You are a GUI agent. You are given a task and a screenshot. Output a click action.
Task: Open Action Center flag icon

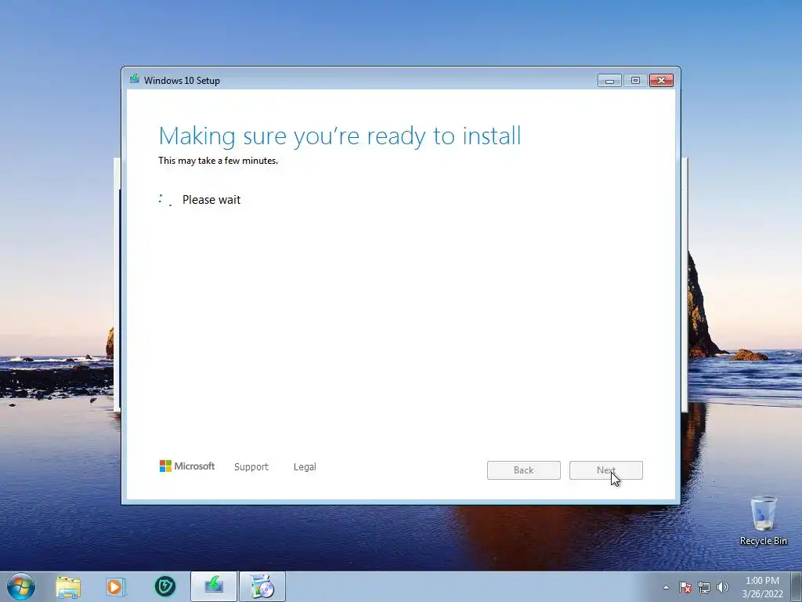coord(685,587)
